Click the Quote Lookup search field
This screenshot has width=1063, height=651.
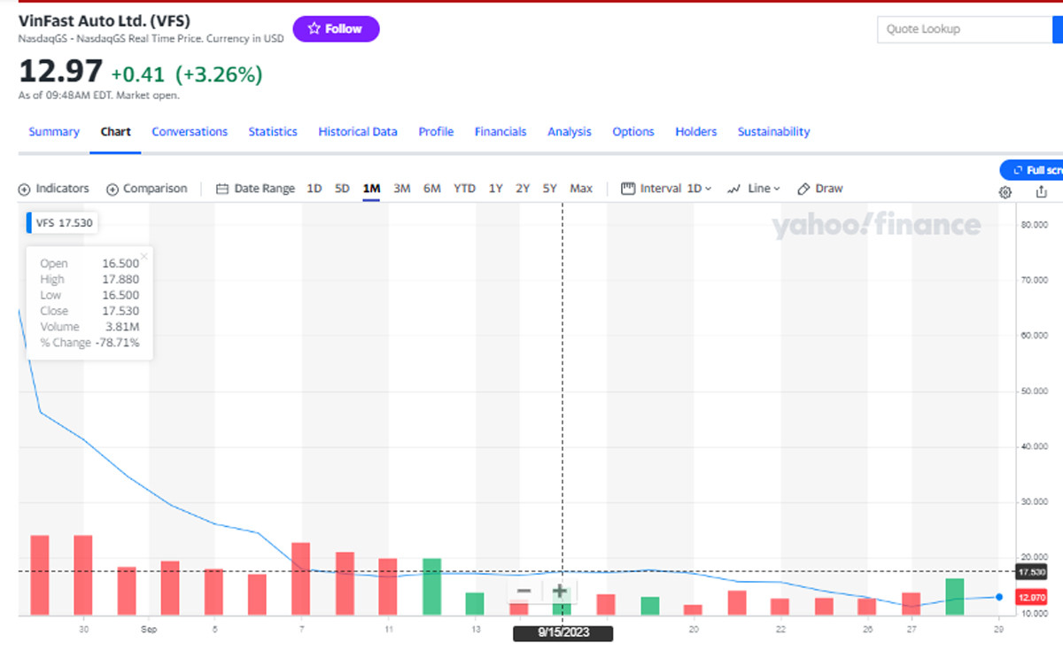pos(964,29)
